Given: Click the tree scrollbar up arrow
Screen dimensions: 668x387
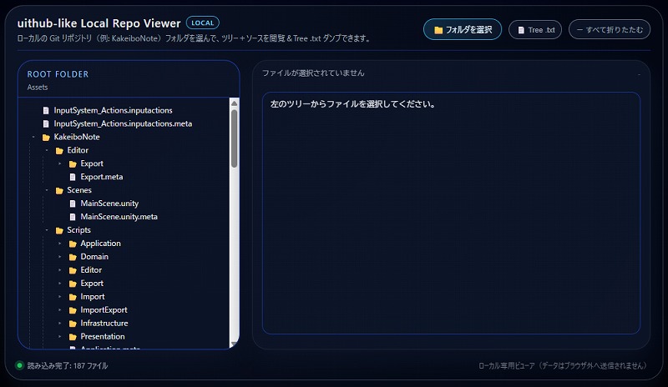Looking at the screenshot, I should coord(234,103).
